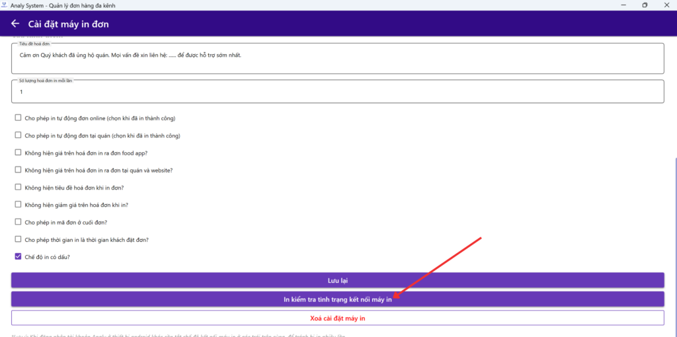Check 'Cho phép in mã đơn ở cuối đơn'

coord(18,222)
